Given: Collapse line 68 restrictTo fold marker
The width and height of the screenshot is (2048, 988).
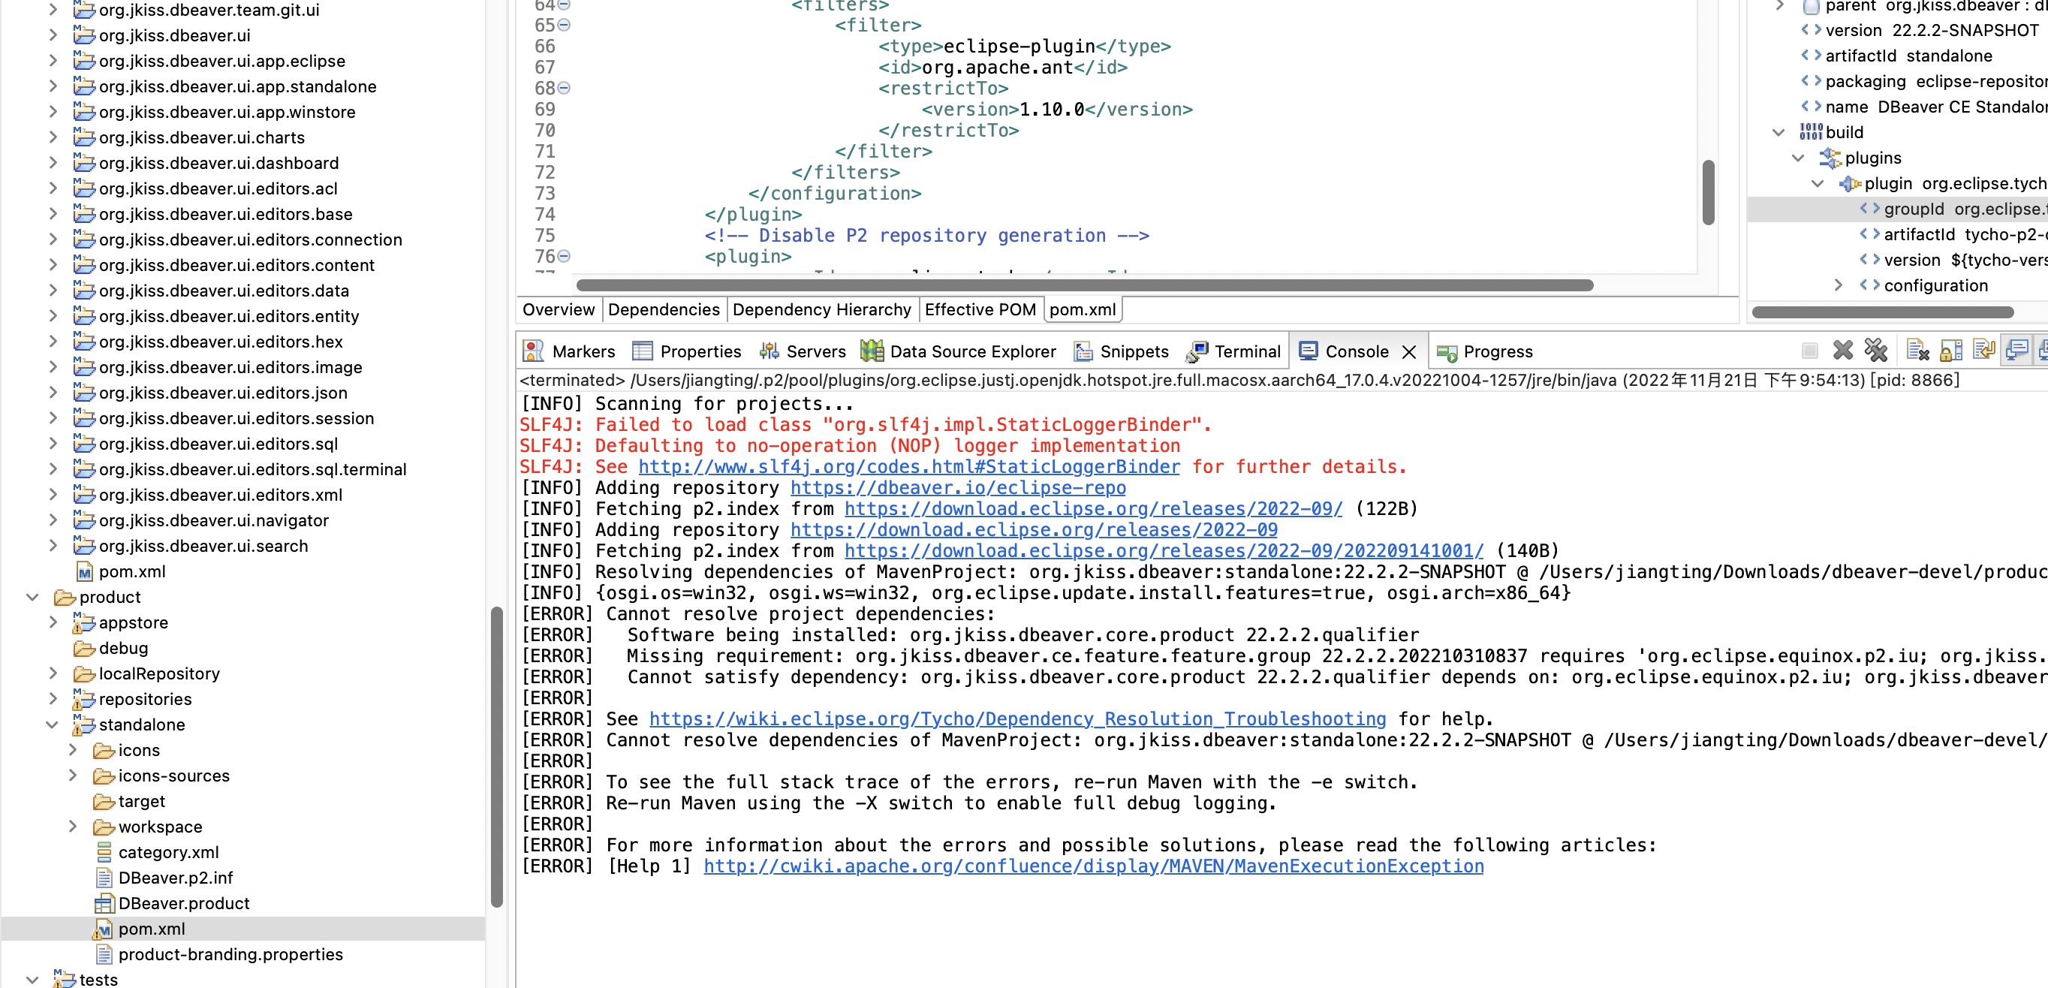Looking at the screenshot, I should (565, 87).
